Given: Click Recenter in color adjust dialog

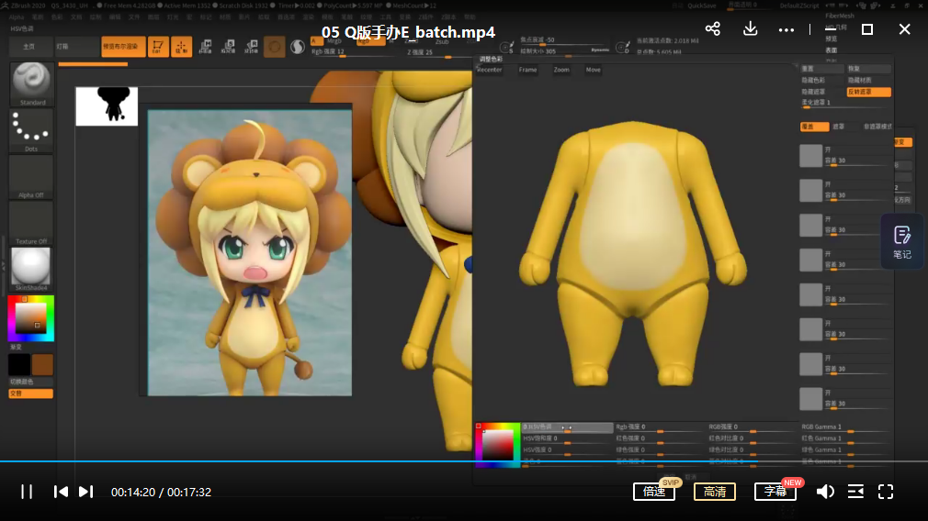Looking at the screenshot, I should click(x=490, y=70).
